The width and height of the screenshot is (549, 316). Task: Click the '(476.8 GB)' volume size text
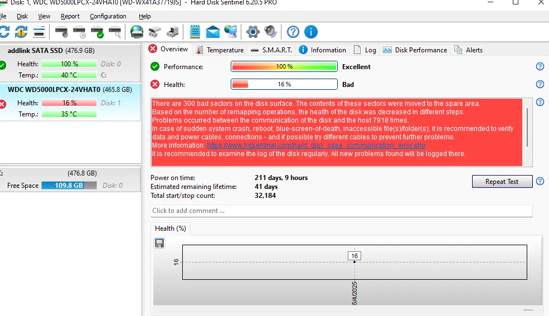82,173
